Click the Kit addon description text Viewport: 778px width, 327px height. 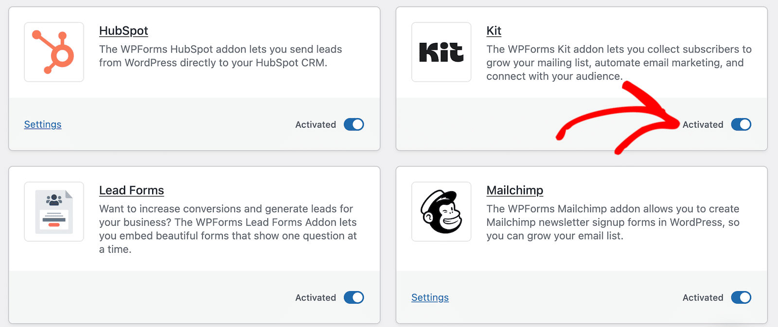(619, 63)
